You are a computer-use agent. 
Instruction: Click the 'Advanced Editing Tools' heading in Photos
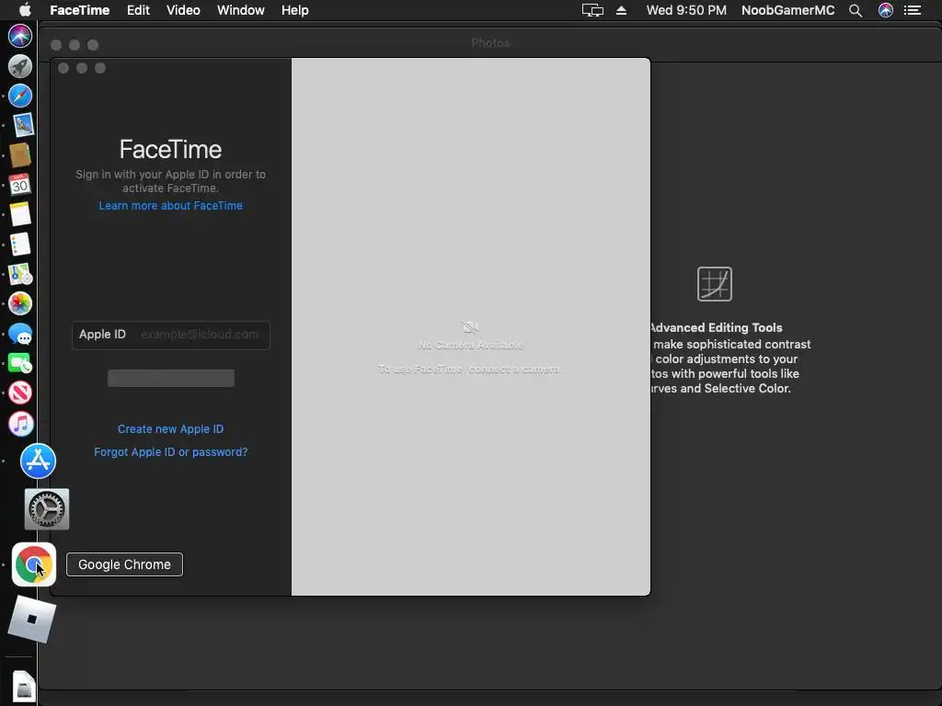(716, 327)
